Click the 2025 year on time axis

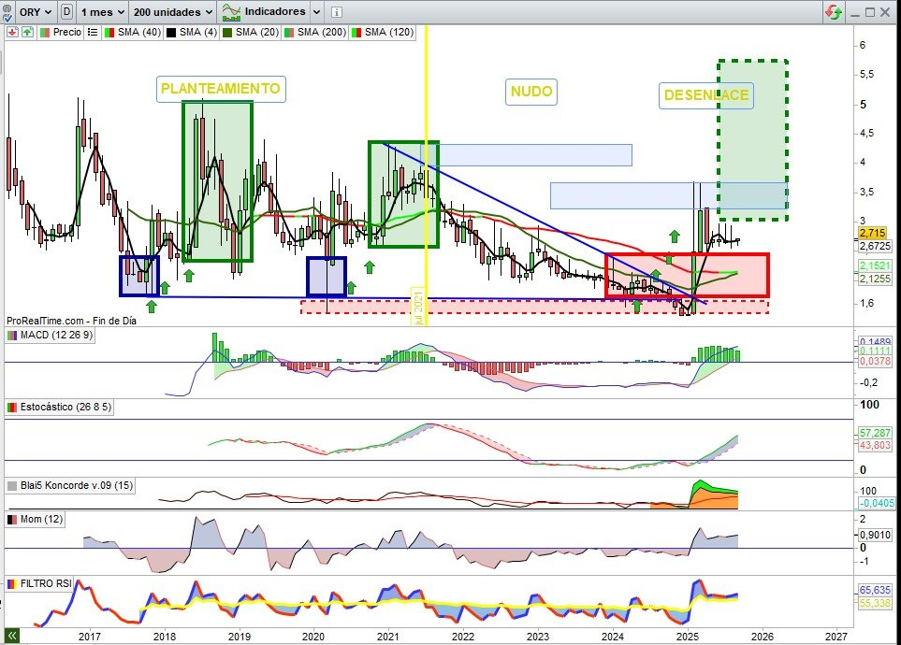688,637
